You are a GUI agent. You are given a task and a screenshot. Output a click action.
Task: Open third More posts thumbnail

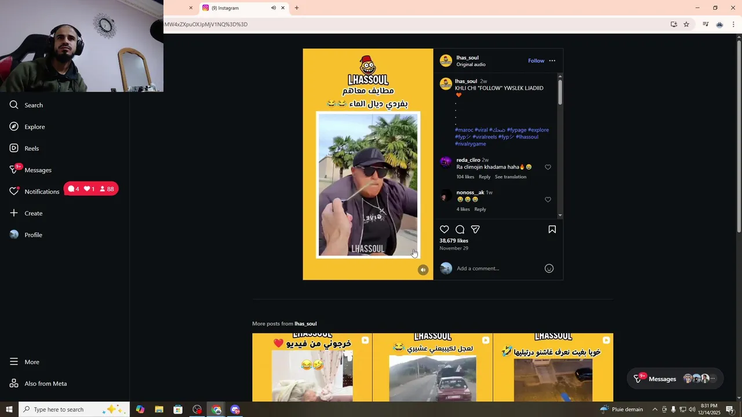click(553, 367)
